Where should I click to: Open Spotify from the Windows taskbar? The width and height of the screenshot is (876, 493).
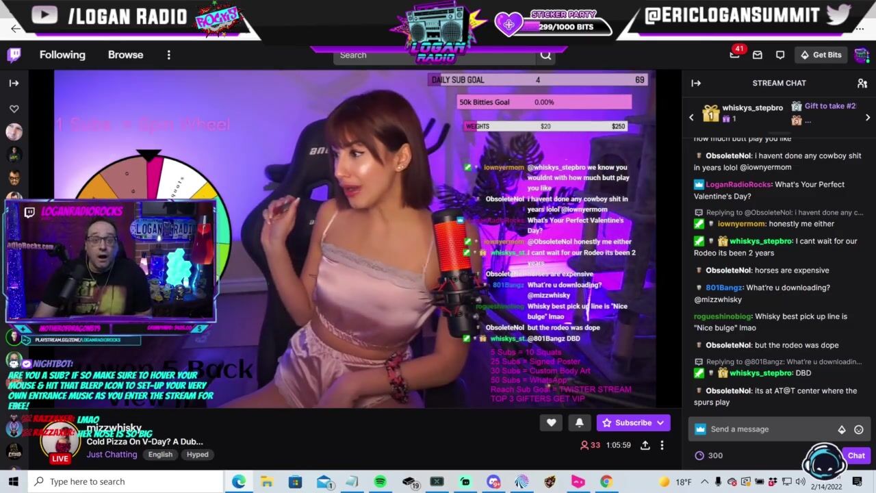click(x=380, y=481)
